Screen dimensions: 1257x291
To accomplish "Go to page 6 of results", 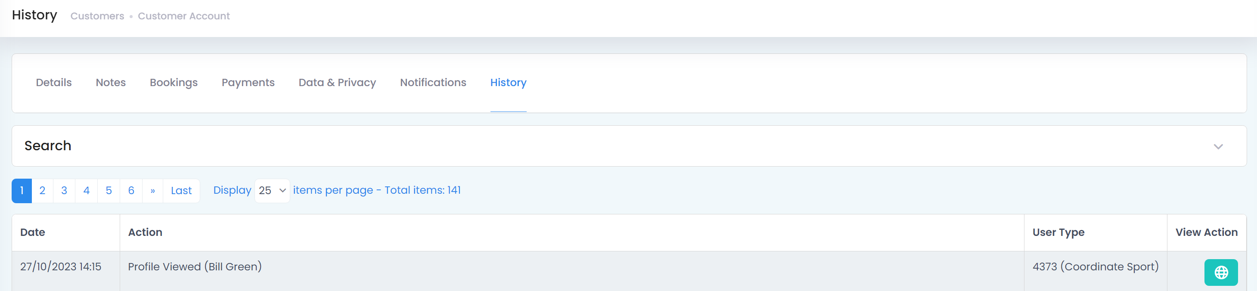I will [x=131, y=191].
